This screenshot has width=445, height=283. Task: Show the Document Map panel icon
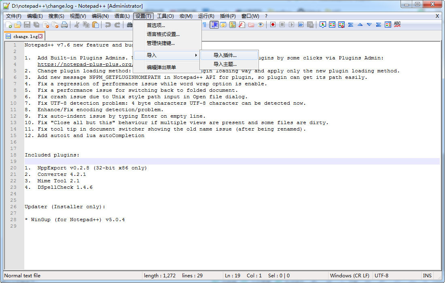[233, 25]
